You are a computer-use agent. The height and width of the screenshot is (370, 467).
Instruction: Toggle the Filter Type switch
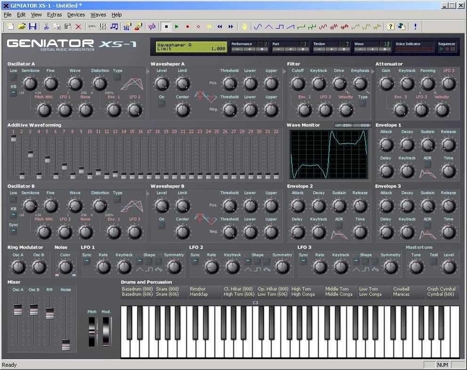(362, 103)
